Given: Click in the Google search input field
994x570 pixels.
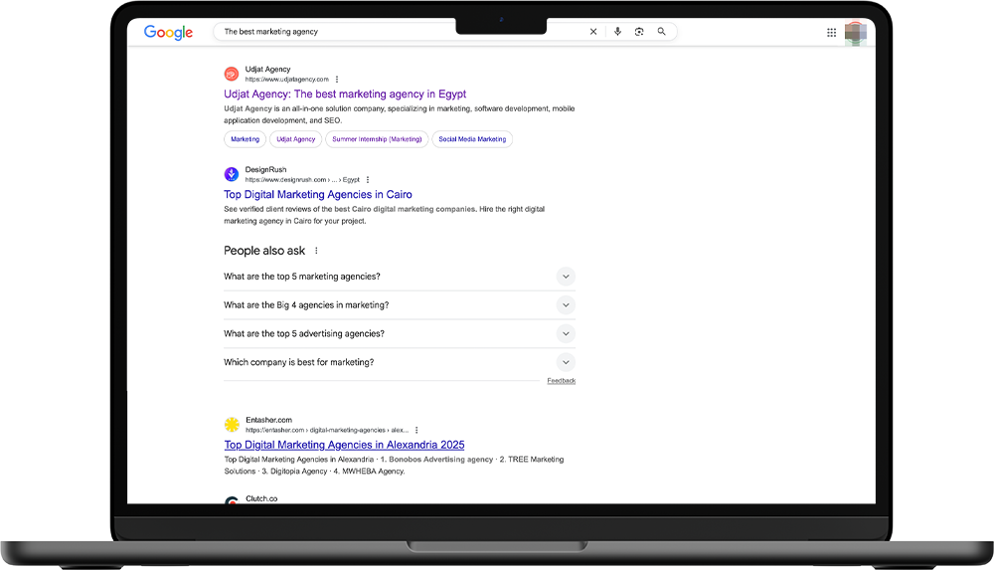Looking at the screenshot, I should [x=398, y=32].
